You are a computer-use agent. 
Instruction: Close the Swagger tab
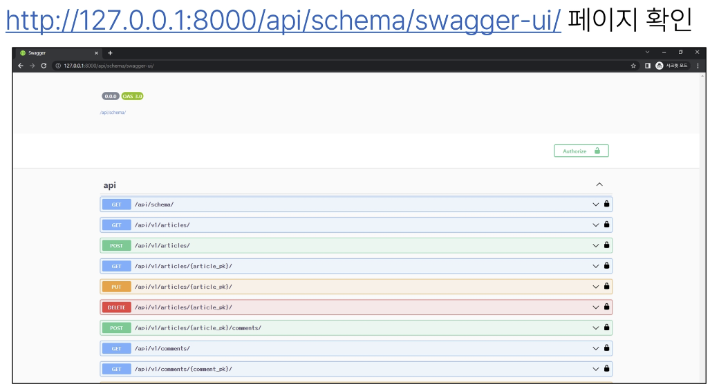tap(96, 53)
